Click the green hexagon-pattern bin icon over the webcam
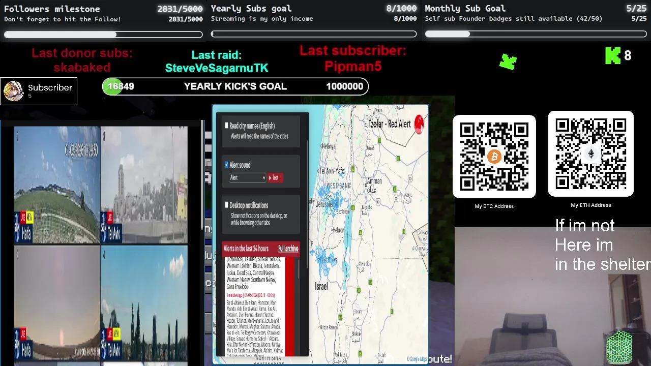Image resolution: width=651 pixels, height=366 pixels. [619, 347]
